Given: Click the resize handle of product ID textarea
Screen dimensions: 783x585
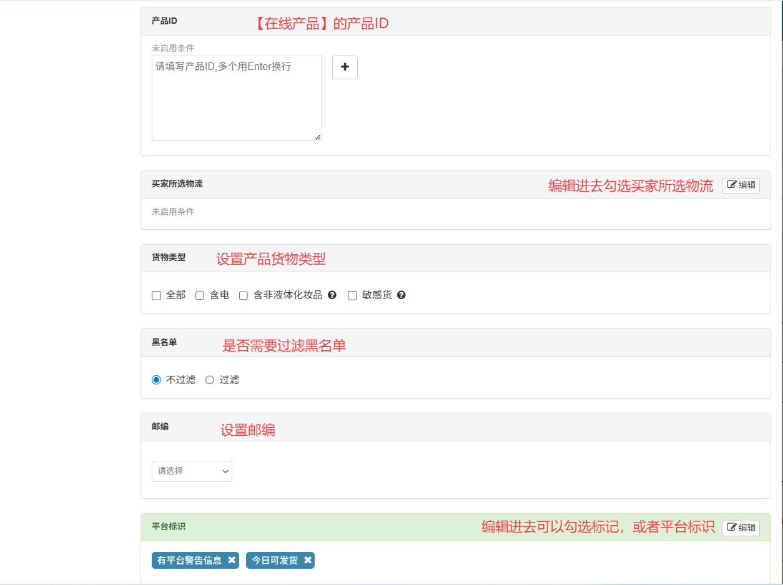Looking at the screenshot, I should pyautogui.click(x=318, y=137).
